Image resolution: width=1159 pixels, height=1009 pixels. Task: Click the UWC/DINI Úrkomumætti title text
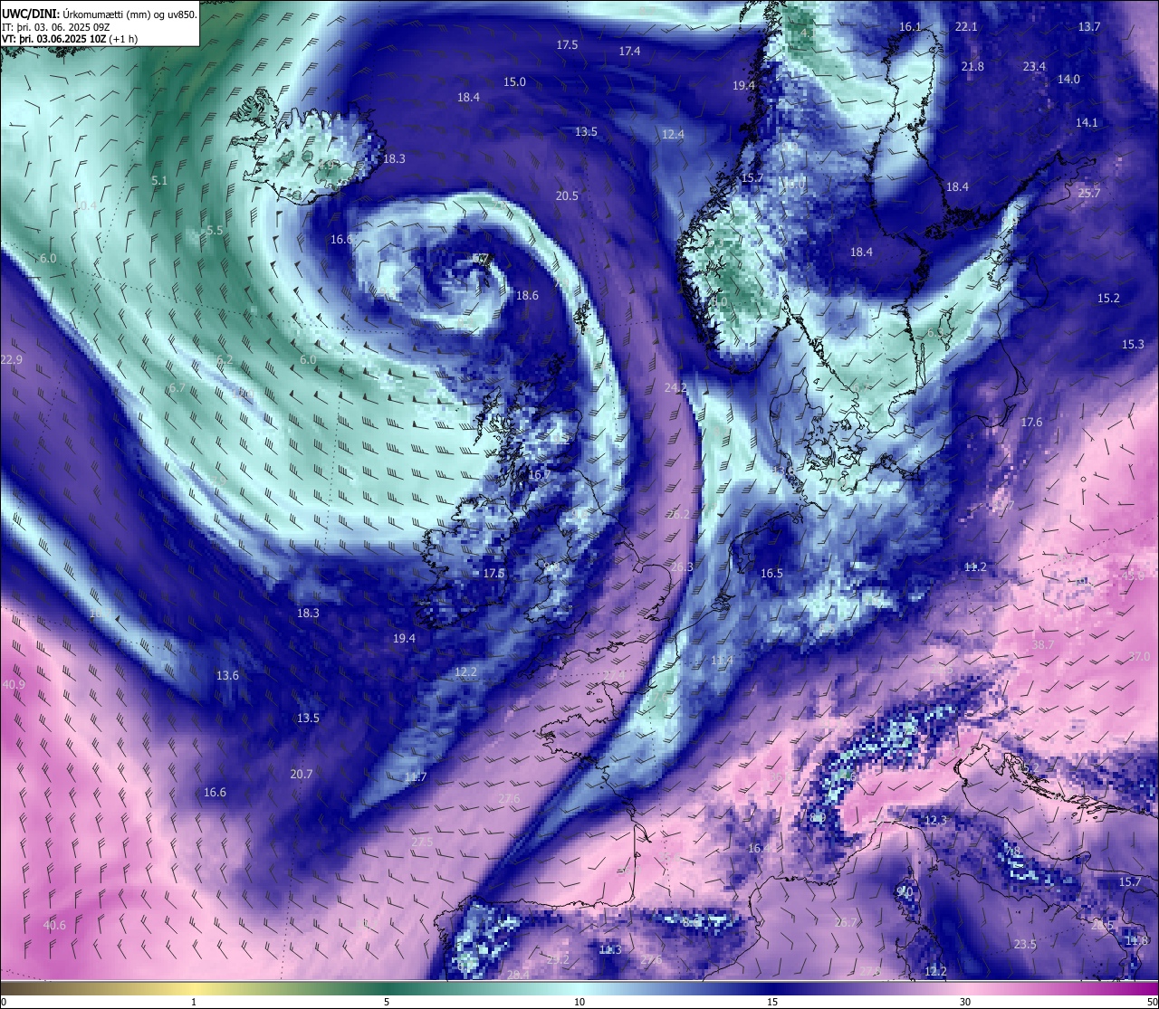coord(100,14)
